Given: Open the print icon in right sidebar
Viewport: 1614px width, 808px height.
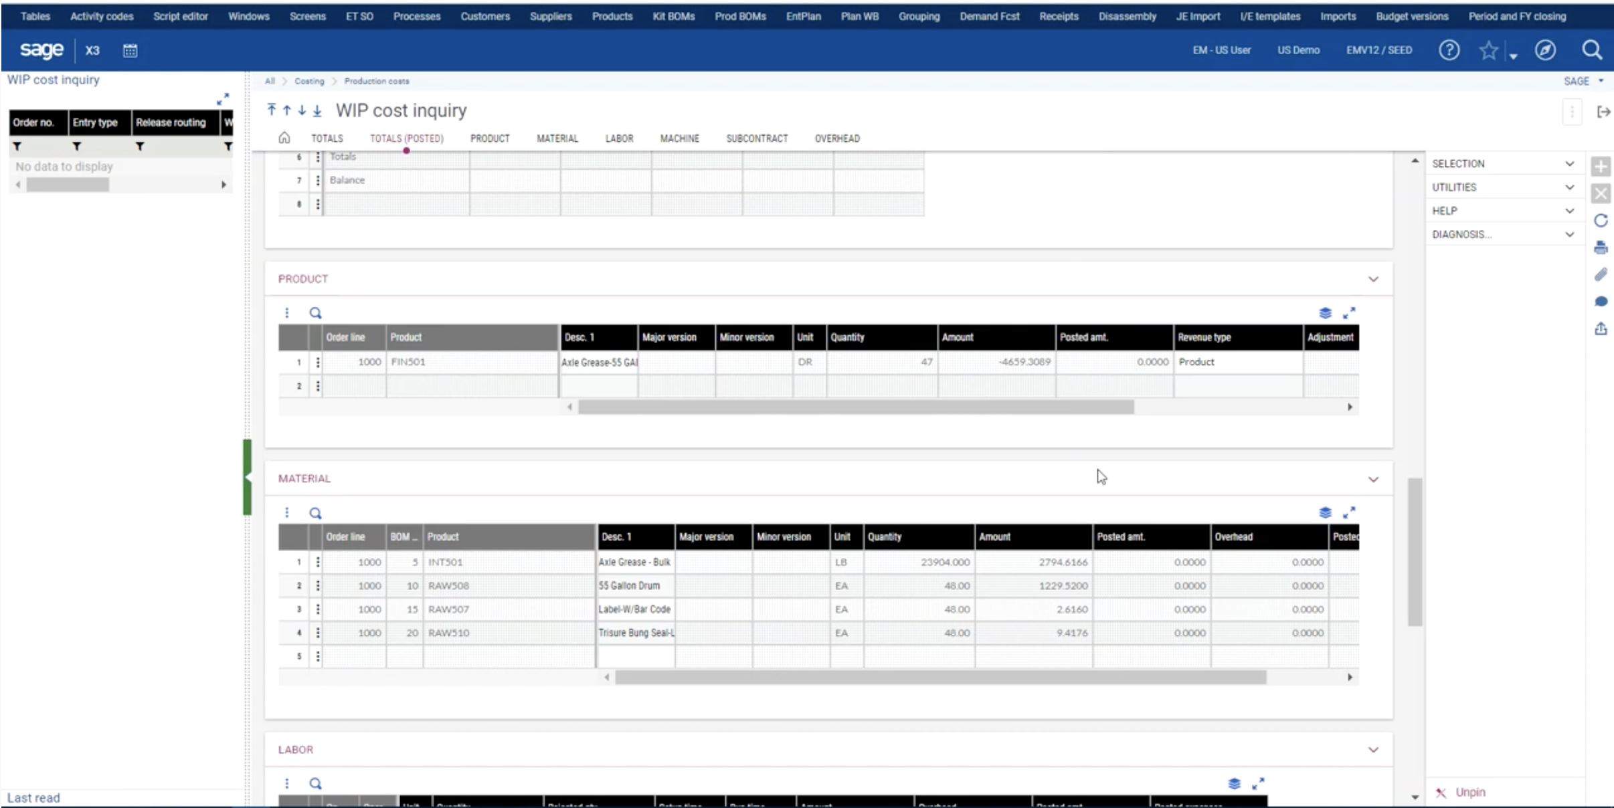Looking at the screenshot, I should click(x=1601, y=247).
